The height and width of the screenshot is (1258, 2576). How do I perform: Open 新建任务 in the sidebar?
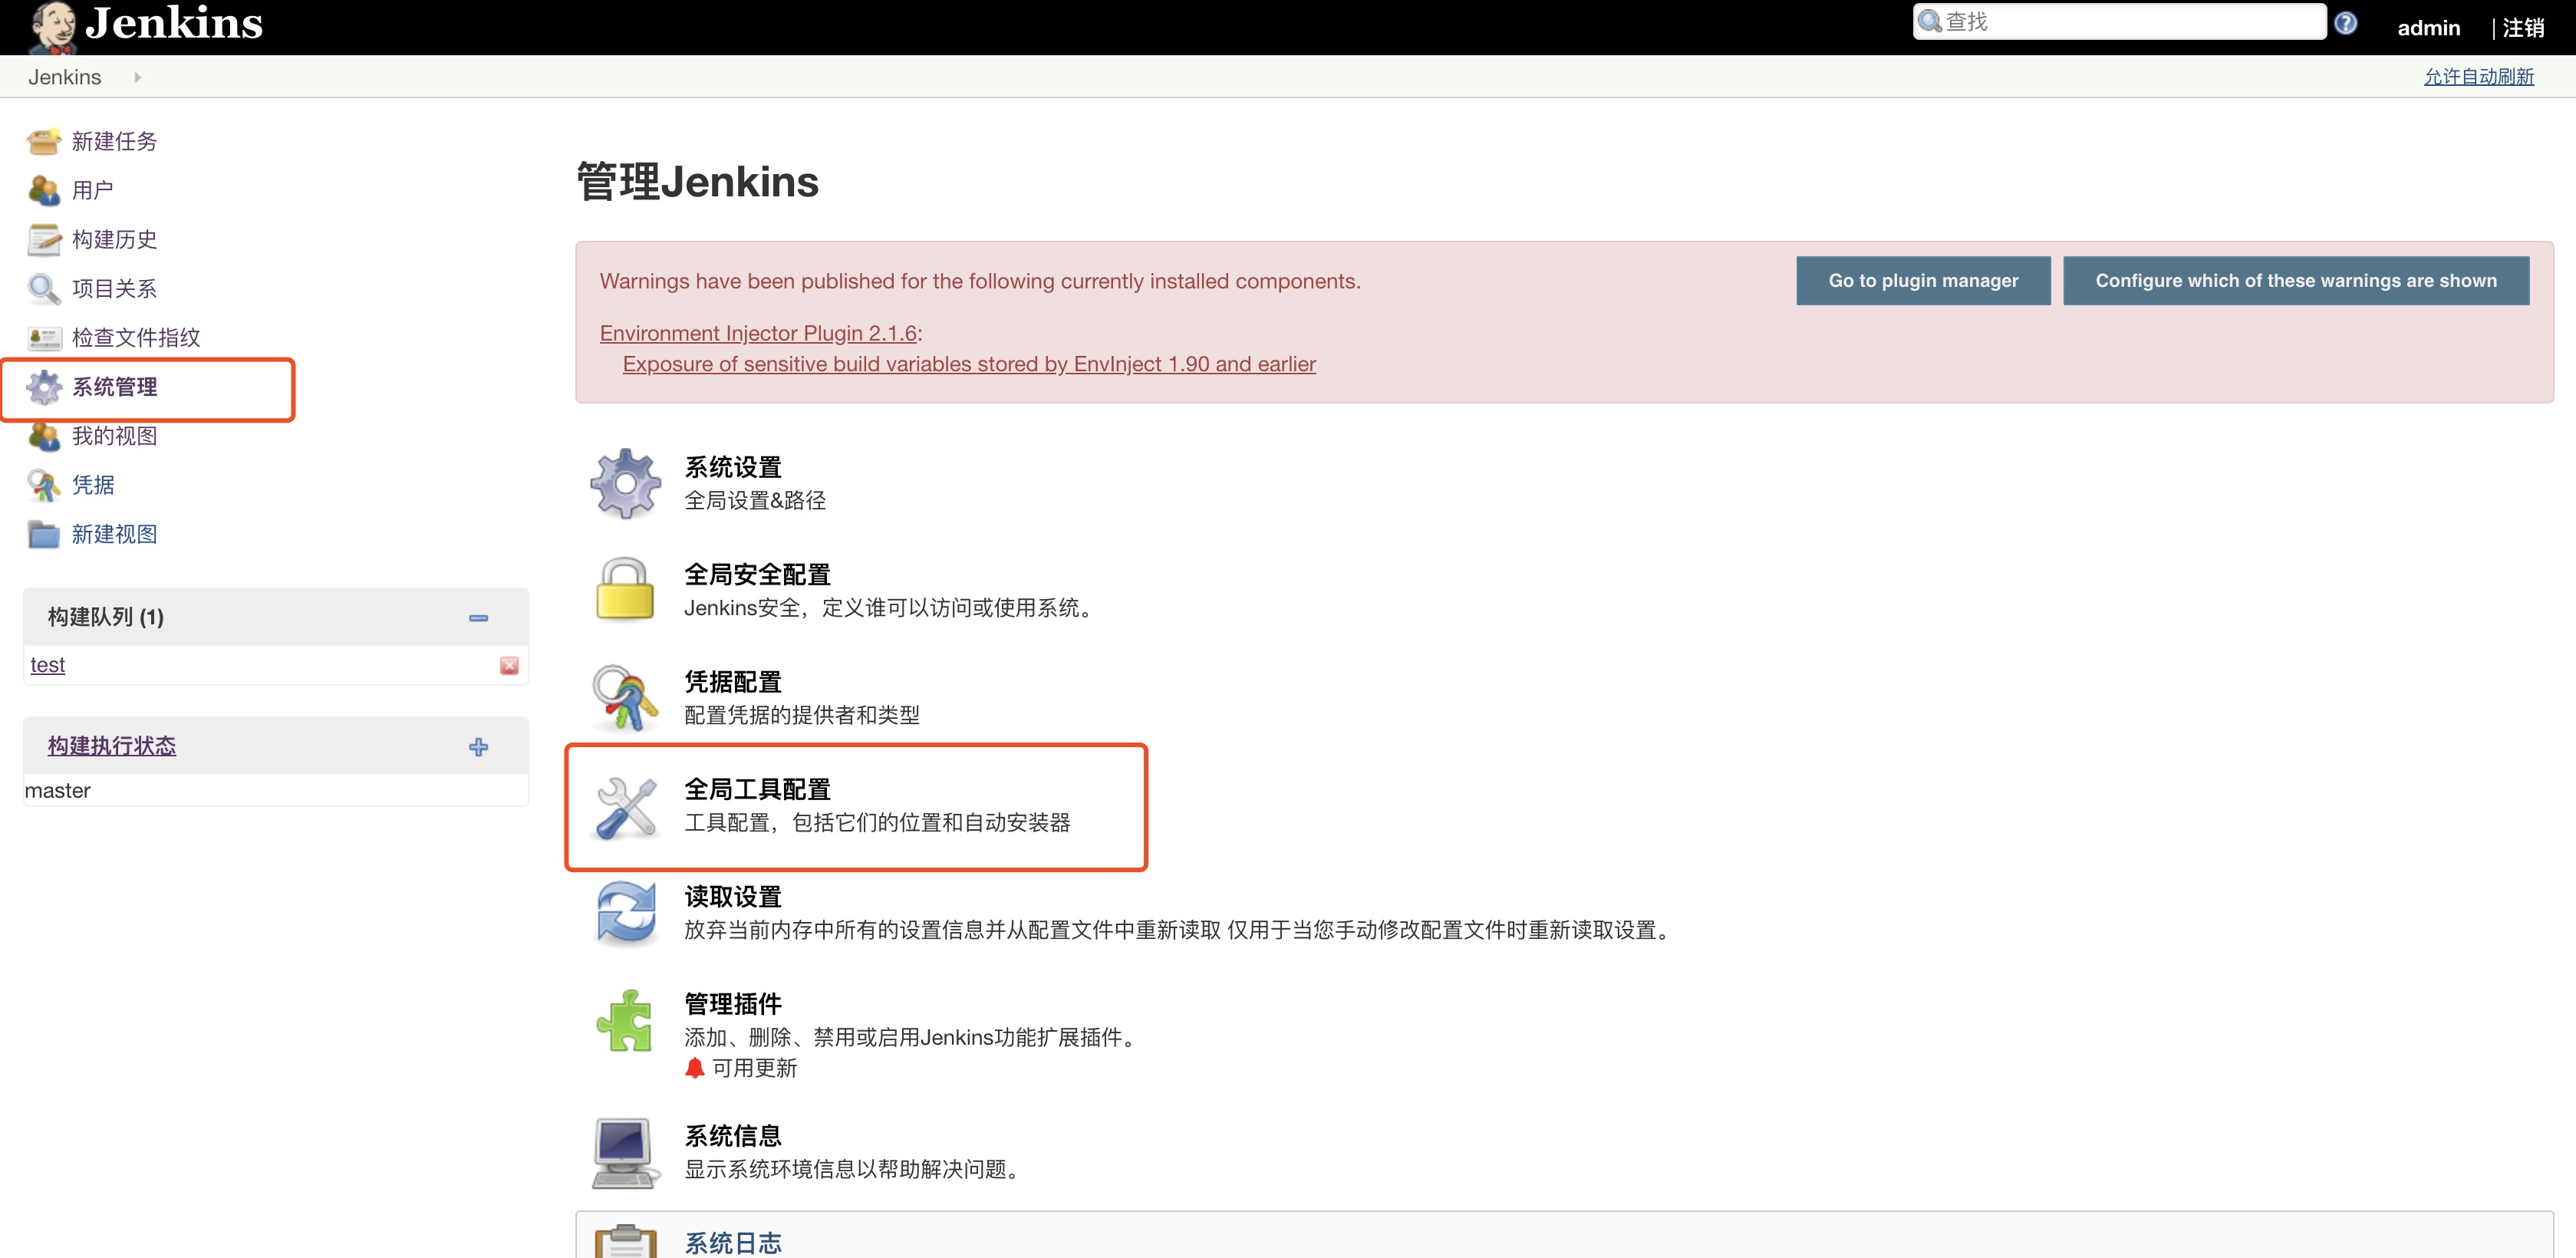[x=115, y=142]
